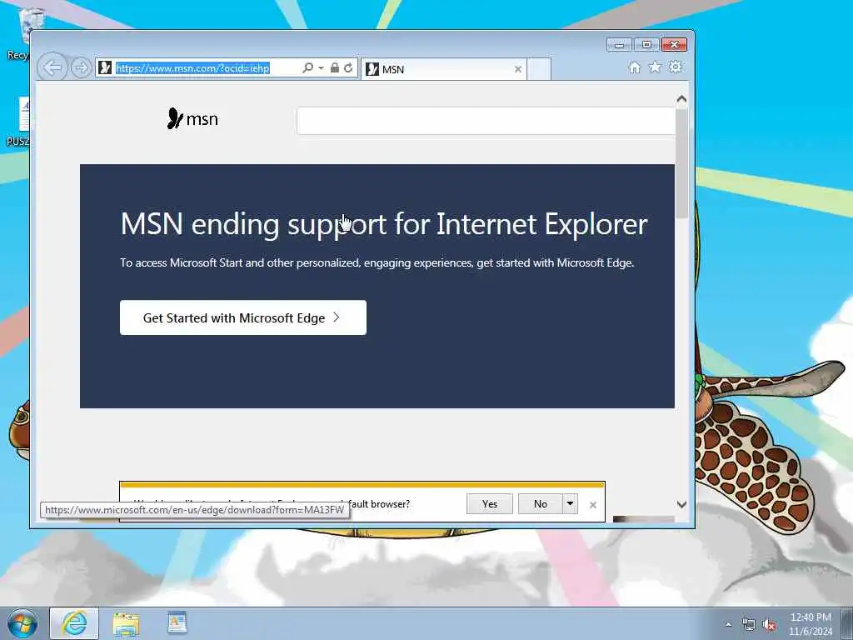Click Yes on default browser prompt
Screen dimensions: 853x640
click(490, 504)
